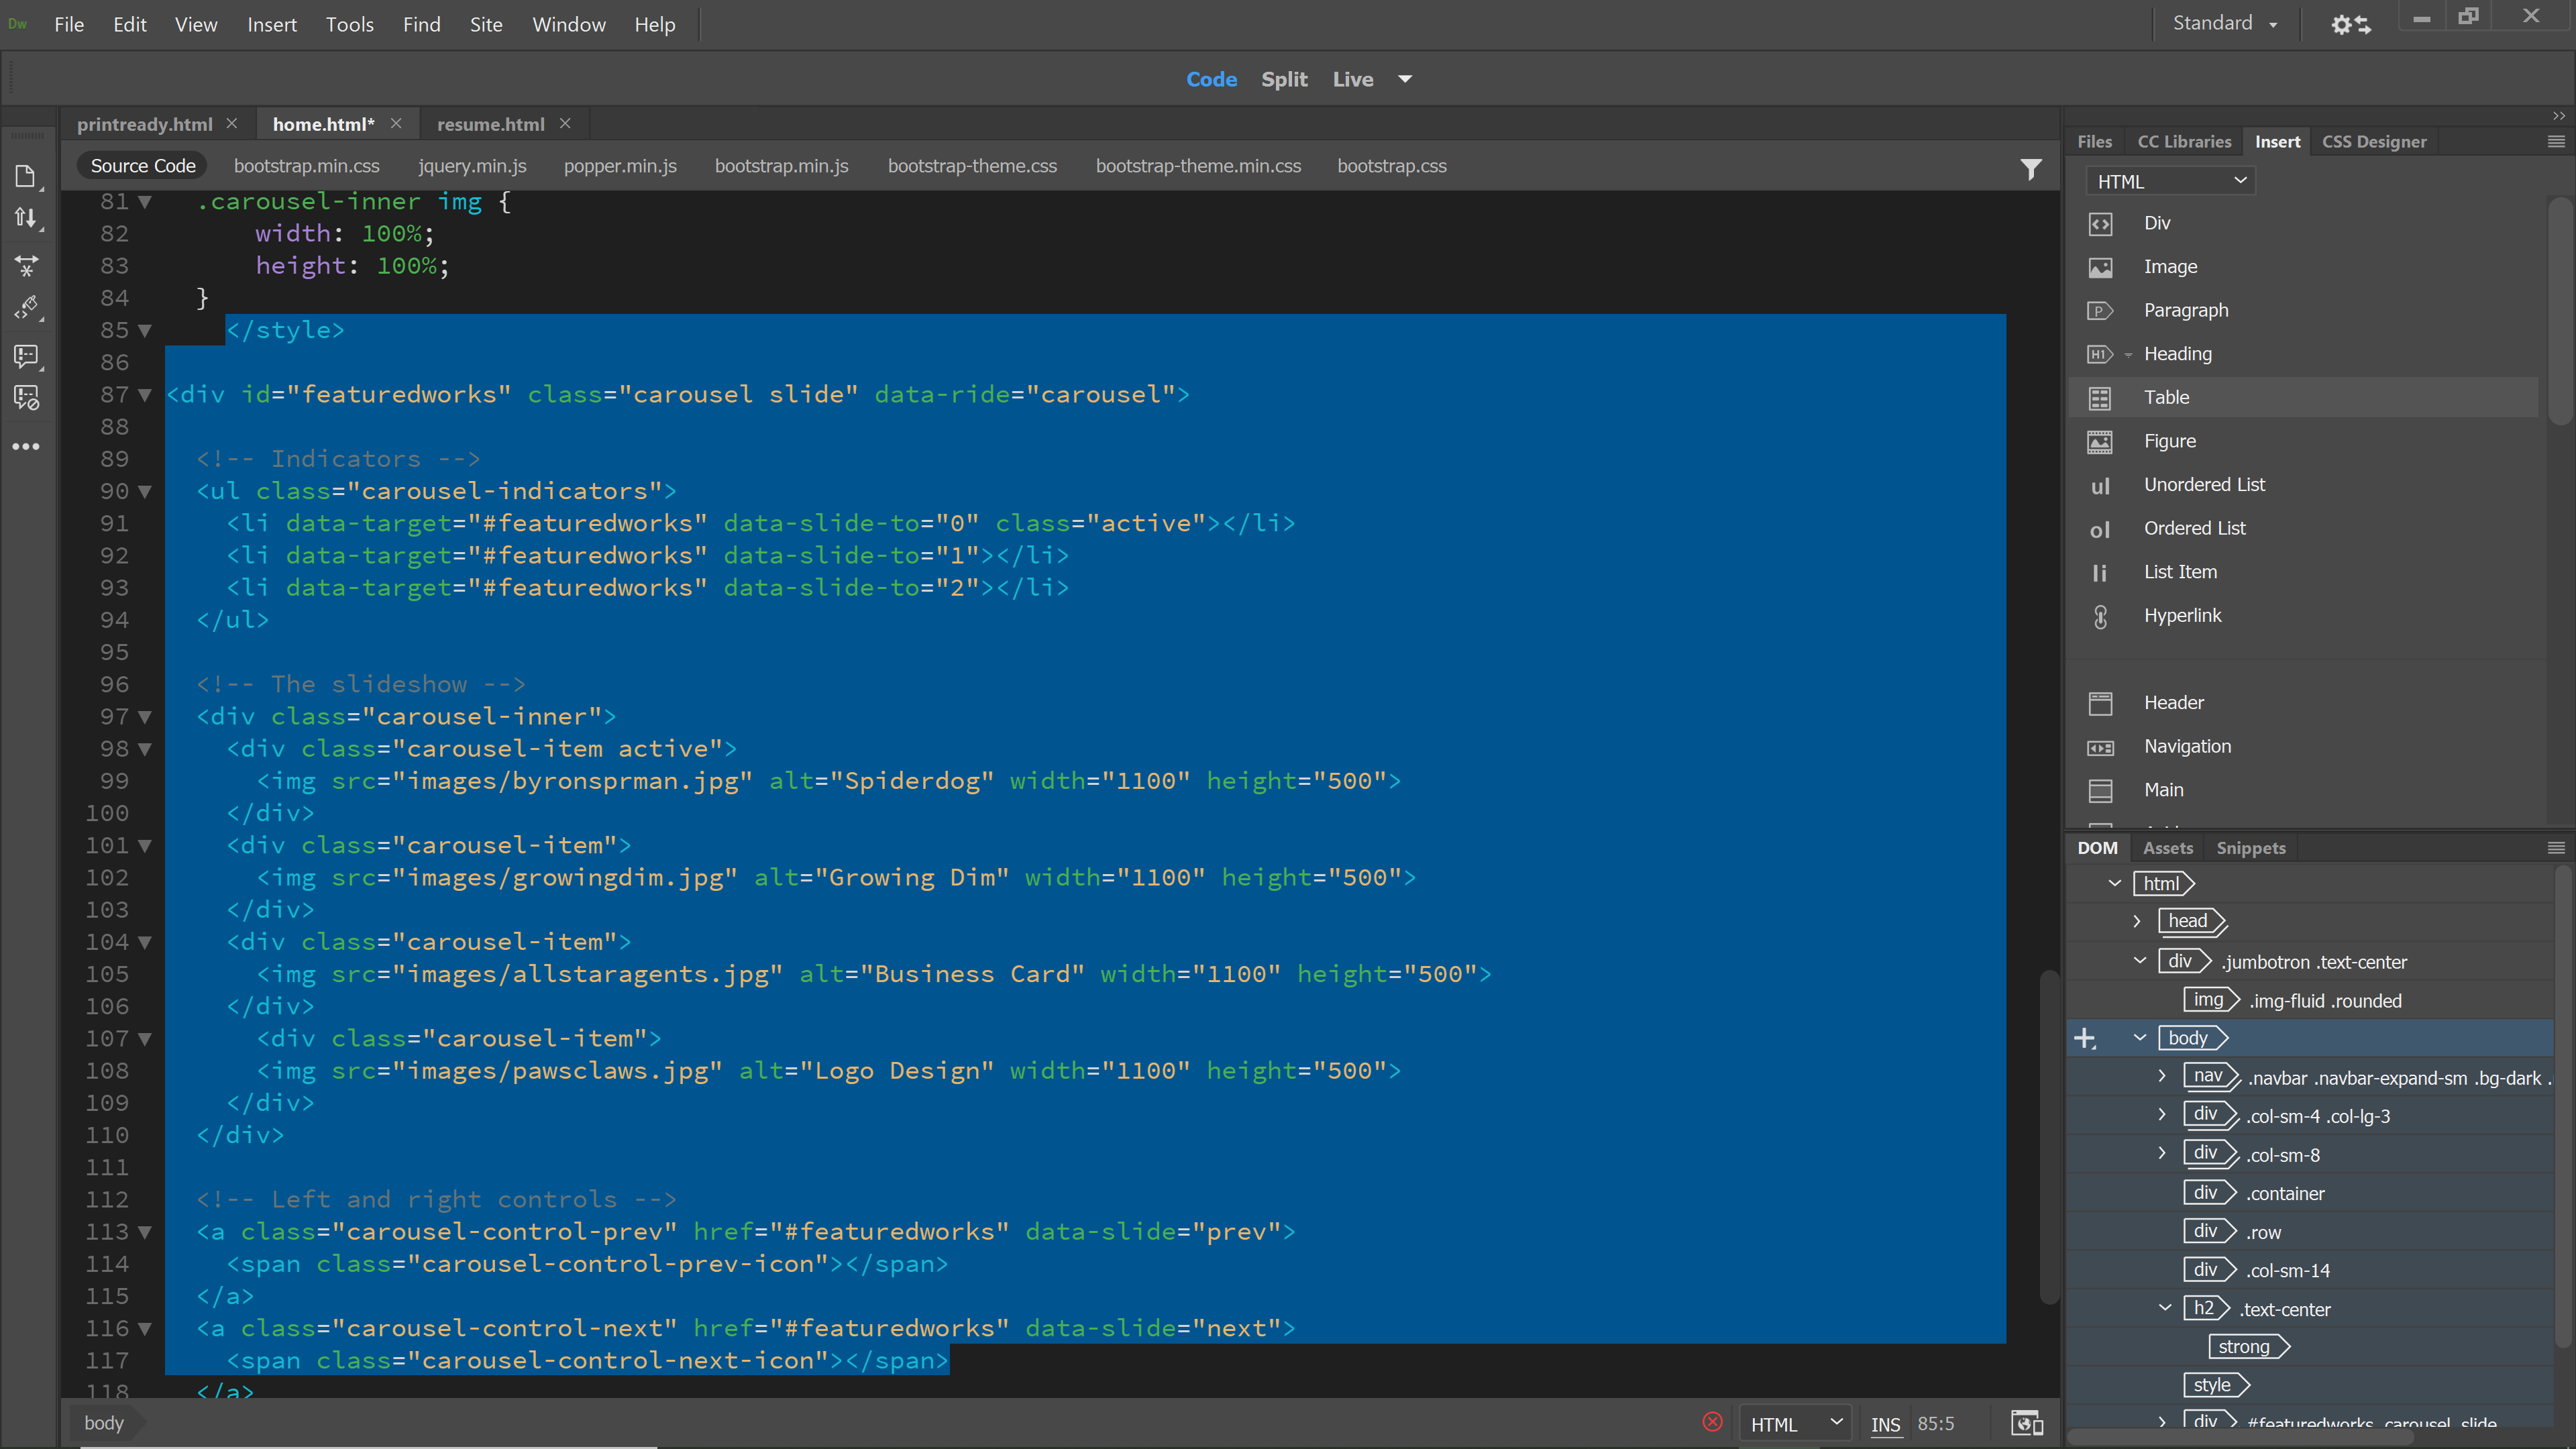The height and width of the screenshot is (1449, 2576).
Task: Insert a Paragraph element
Action: tap(2185, 311)
